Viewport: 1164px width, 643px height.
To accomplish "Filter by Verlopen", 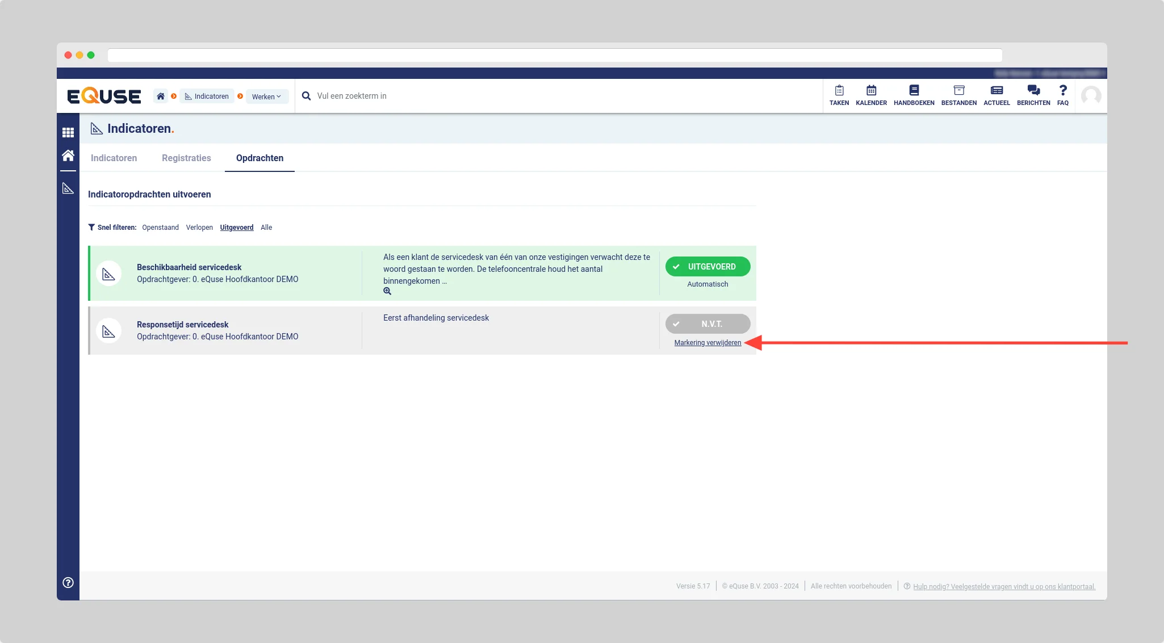I will (199, 228).
